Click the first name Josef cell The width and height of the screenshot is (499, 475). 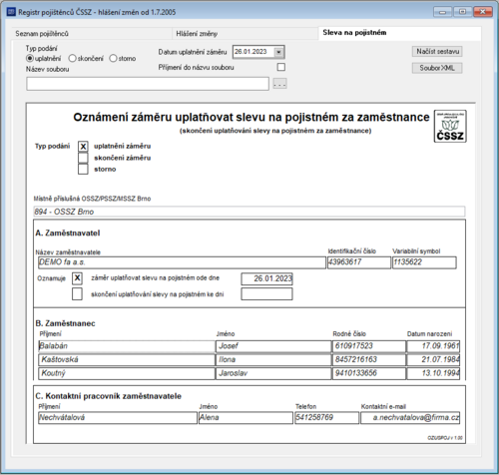click(x=273, y=346)
